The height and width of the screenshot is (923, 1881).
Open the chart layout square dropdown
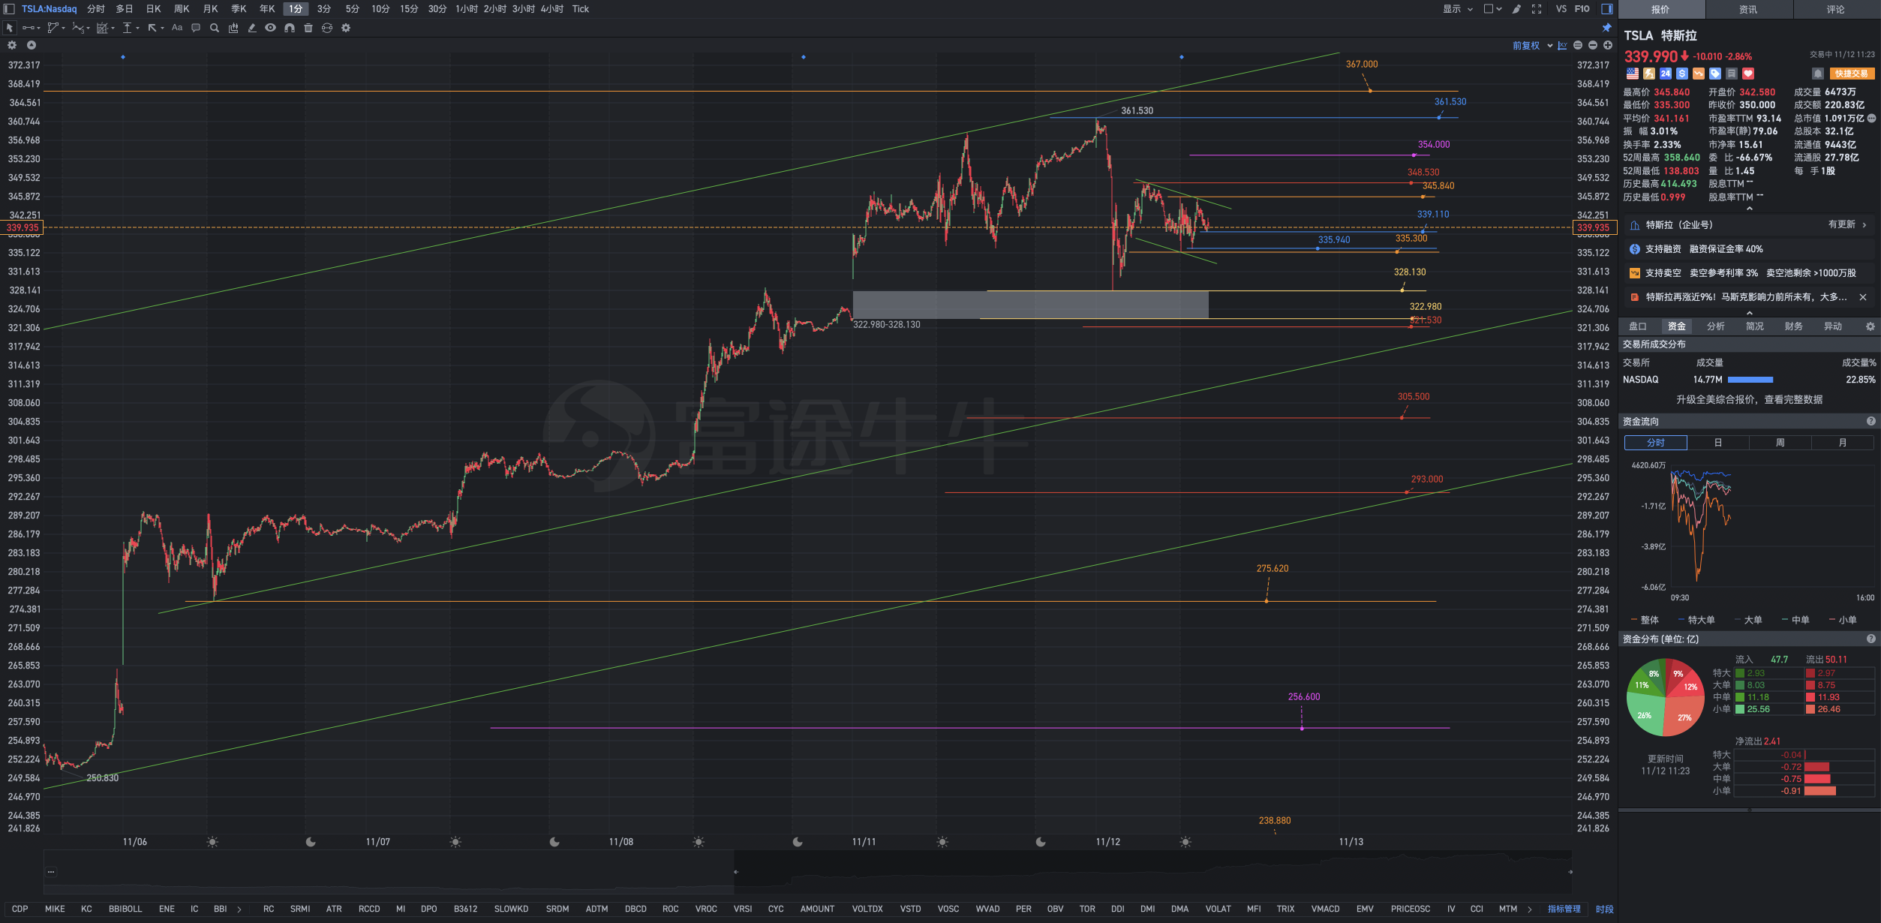[x=1492, y=9]
